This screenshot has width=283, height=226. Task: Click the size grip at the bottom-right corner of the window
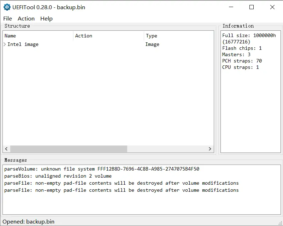[x=280, y=223]
